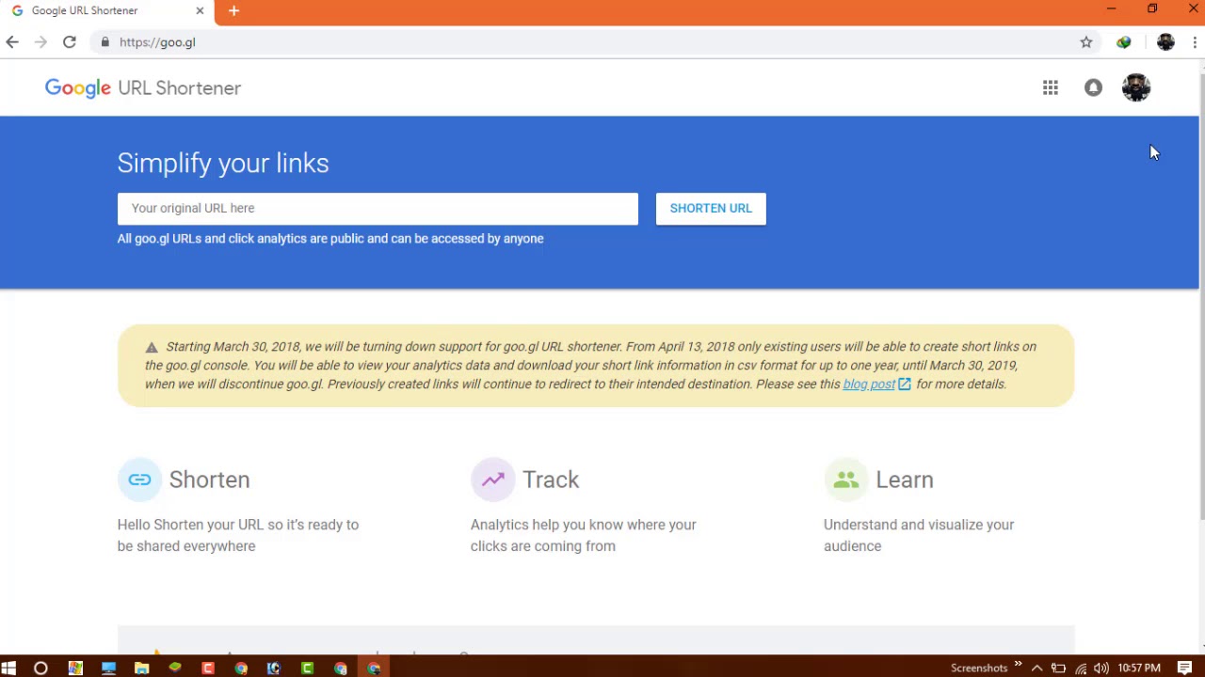The height and width of the screenshot is (677, 1205).
Task: Select the Google URL Shortener tab
Action: (106, 11)
